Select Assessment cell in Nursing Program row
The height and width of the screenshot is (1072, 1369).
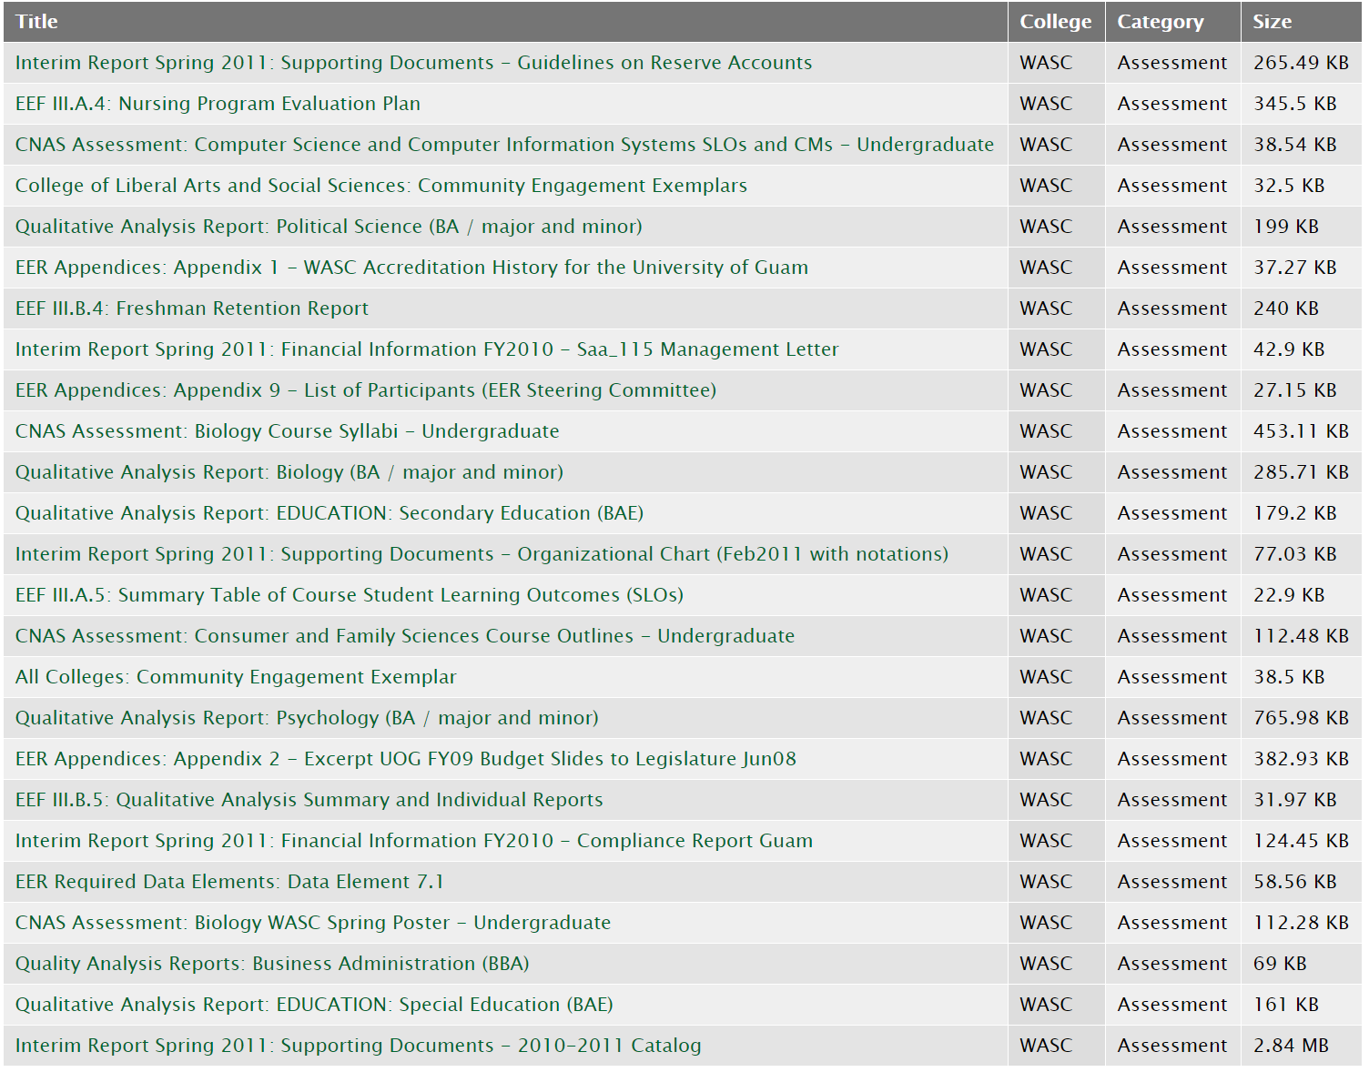tap(1173, 104)
